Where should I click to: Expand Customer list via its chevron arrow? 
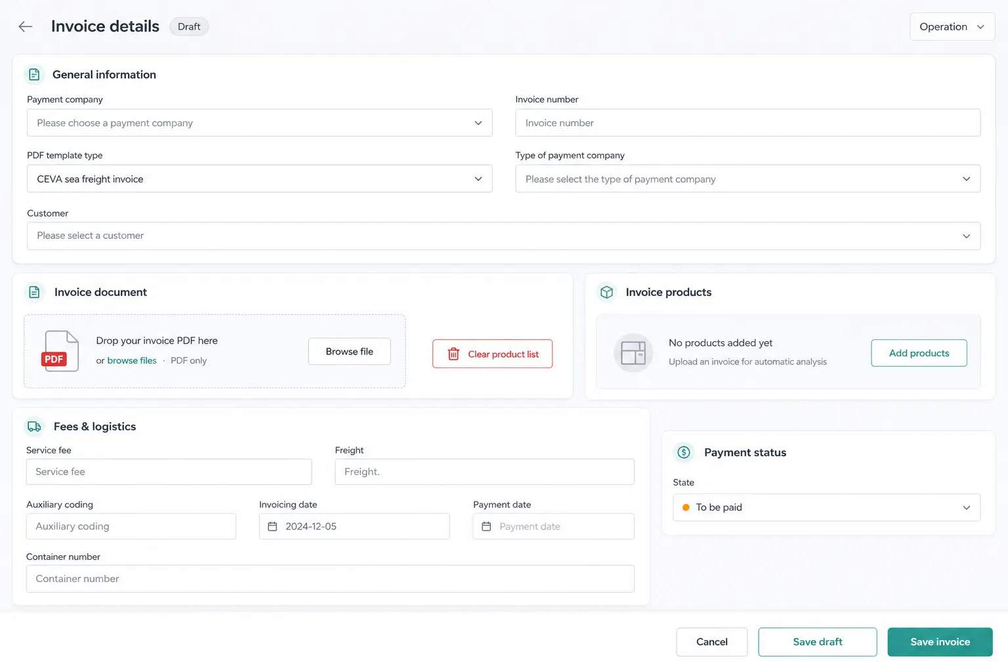966,236
